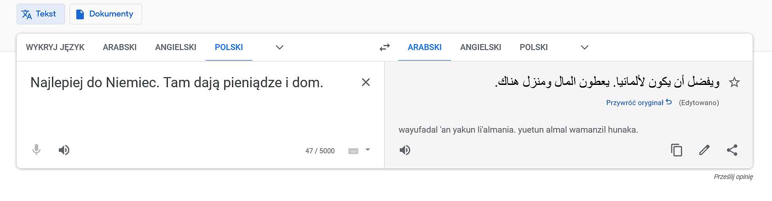Save translation with star icon

tap(734, 83)
